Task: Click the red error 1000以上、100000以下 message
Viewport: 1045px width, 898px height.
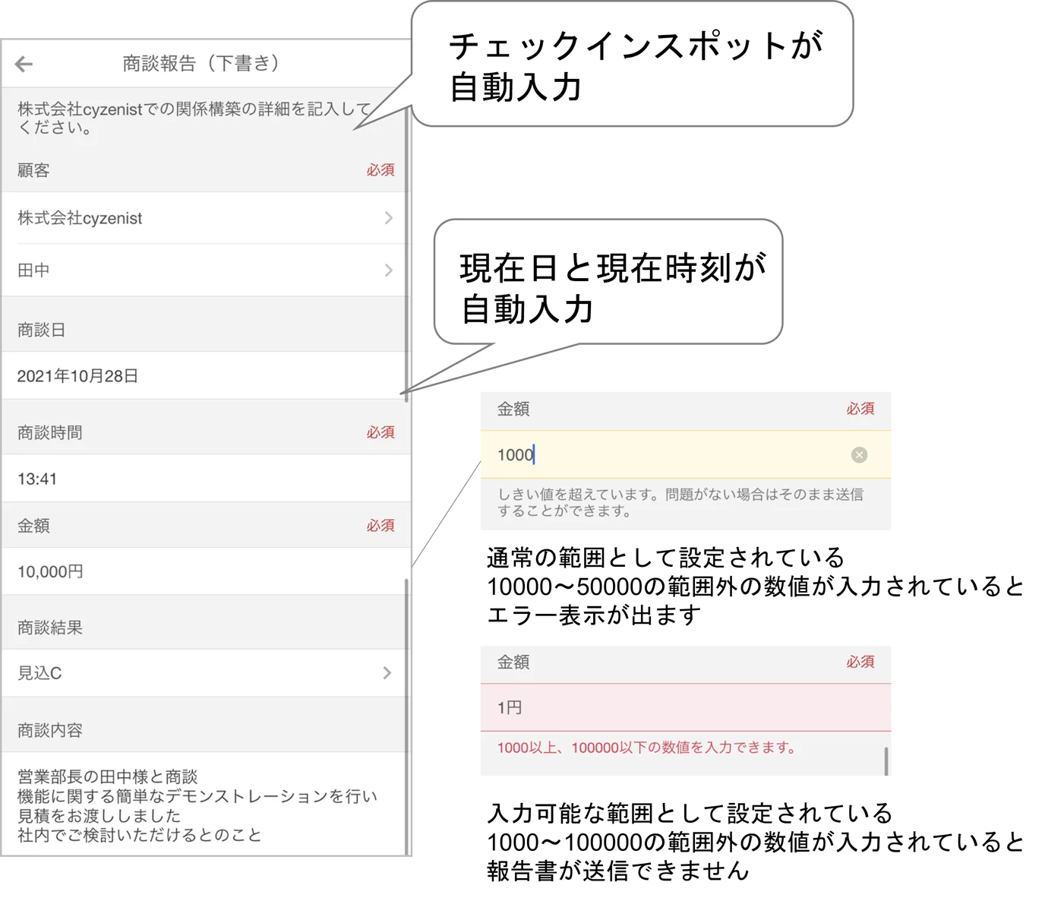Action: (647, 748)
